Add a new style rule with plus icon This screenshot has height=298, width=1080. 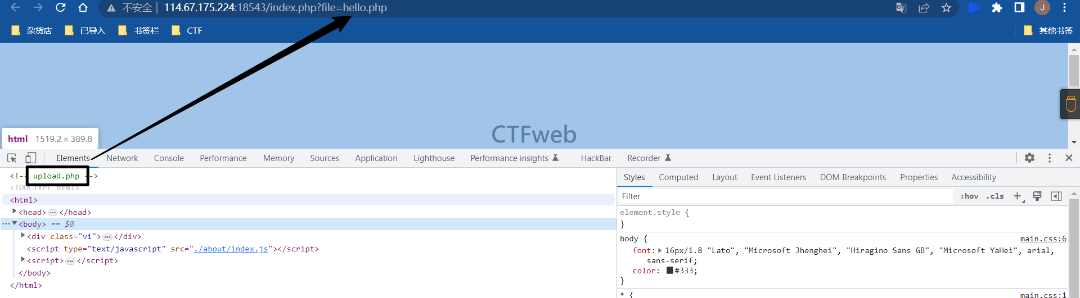1018,196
